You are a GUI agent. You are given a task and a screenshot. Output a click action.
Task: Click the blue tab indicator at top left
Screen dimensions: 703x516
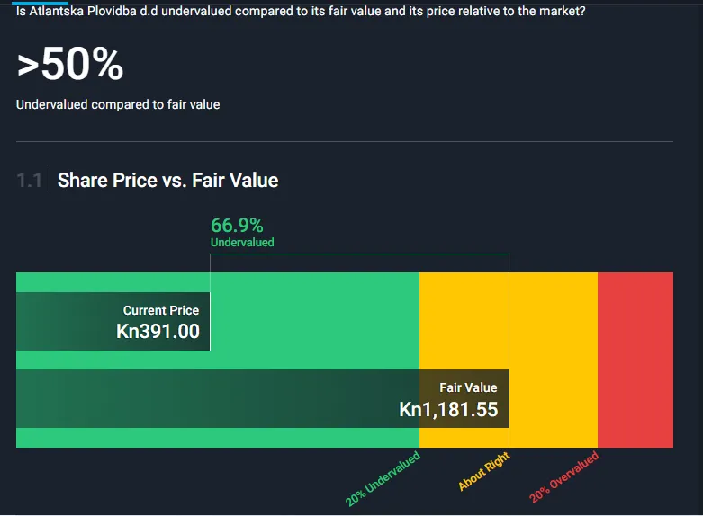[41, 3]
